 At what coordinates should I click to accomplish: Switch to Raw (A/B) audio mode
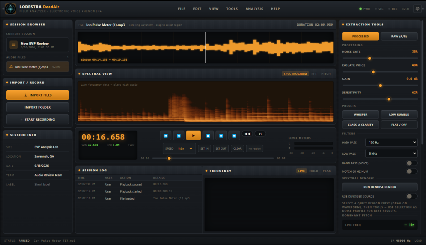coord(399,37)
